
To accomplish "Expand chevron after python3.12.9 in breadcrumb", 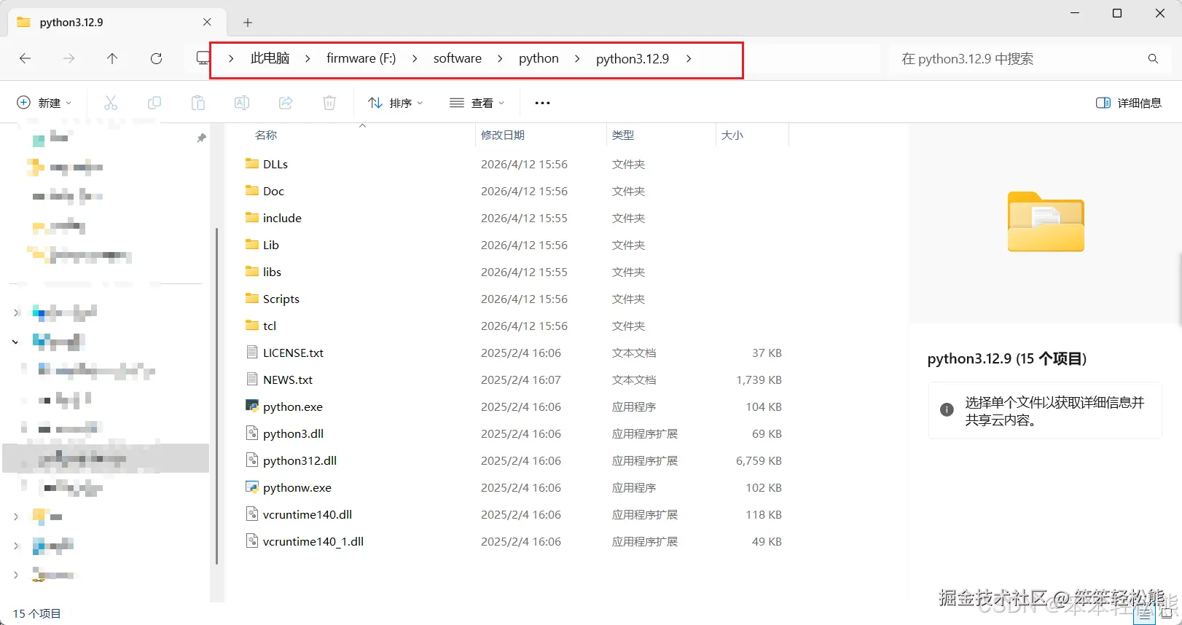I will click(689, 58).
